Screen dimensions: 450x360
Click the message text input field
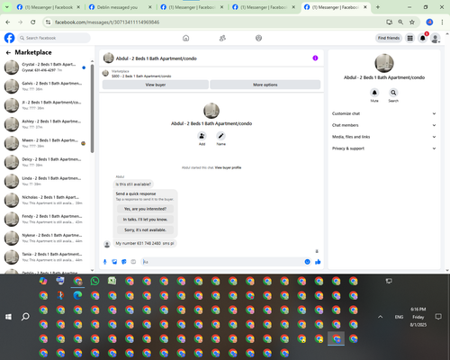[222, 262]
